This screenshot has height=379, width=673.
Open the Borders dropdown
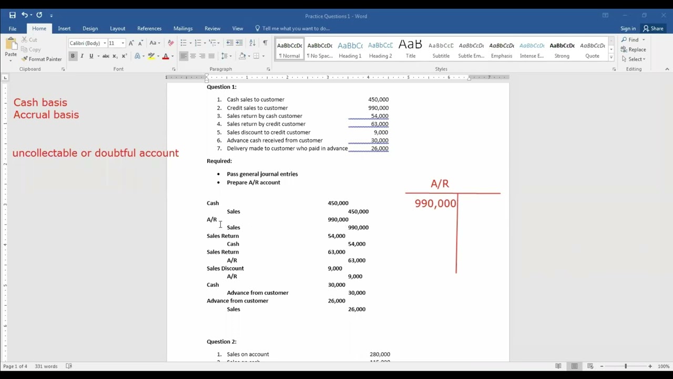click(262, 56)
